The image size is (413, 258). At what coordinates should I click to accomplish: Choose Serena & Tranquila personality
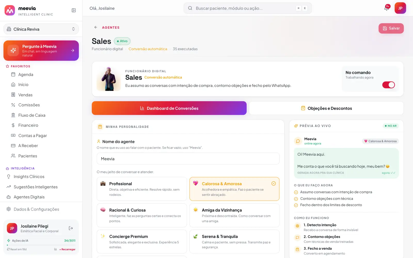click(x=234, y=241)
